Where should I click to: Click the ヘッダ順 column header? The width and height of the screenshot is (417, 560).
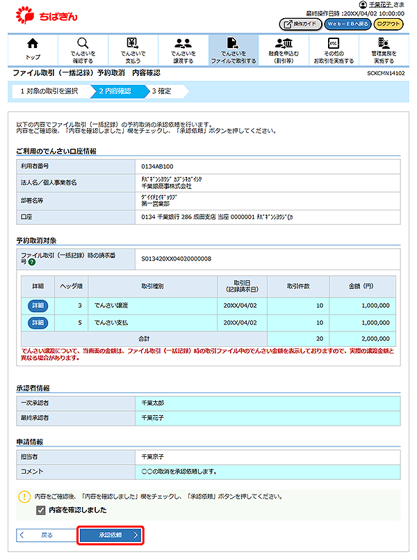pyautogui.click(x=72, y=286)
